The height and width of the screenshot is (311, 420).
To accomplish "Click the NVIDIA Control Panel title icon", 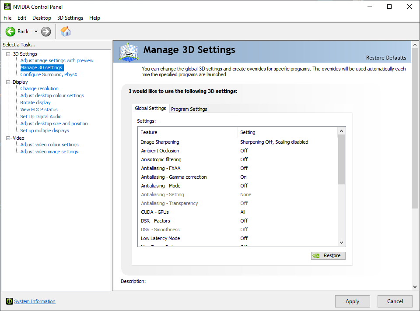I will [x=7, y=7].
